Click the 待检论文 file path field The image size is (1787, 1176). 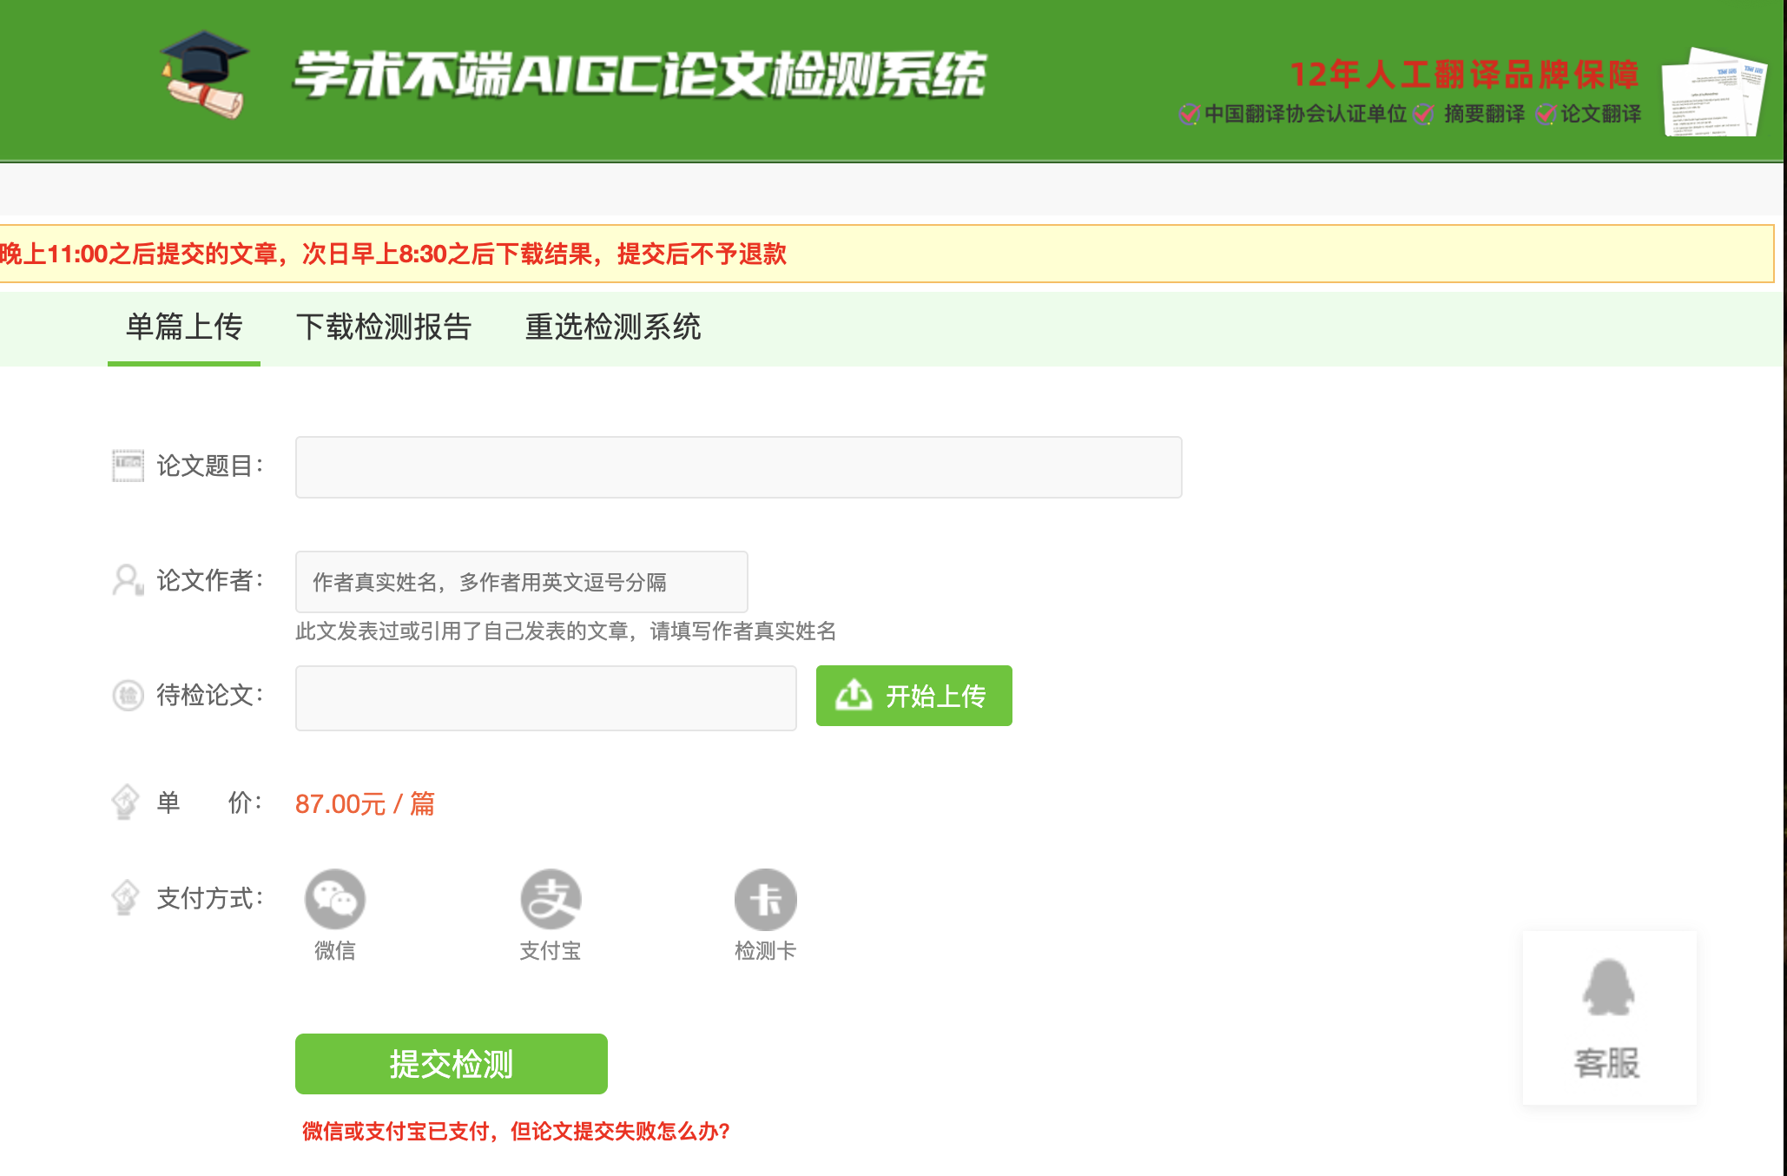(545, 697)
